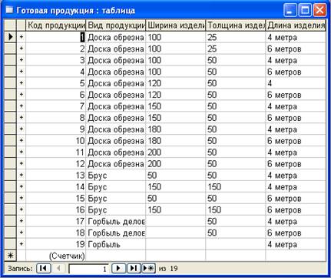
Task: Jump to last record navigation button
Action: (x=134, y=269)
